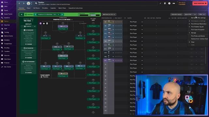This screenshot has width=209, height=117.
Task: Click Change under In Possession
Action: [x=28, y=44]
